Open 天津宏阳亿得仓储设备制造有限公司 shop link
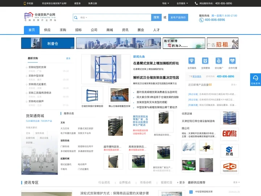Viewport: 261px width, 196px height. pos(198,124)
